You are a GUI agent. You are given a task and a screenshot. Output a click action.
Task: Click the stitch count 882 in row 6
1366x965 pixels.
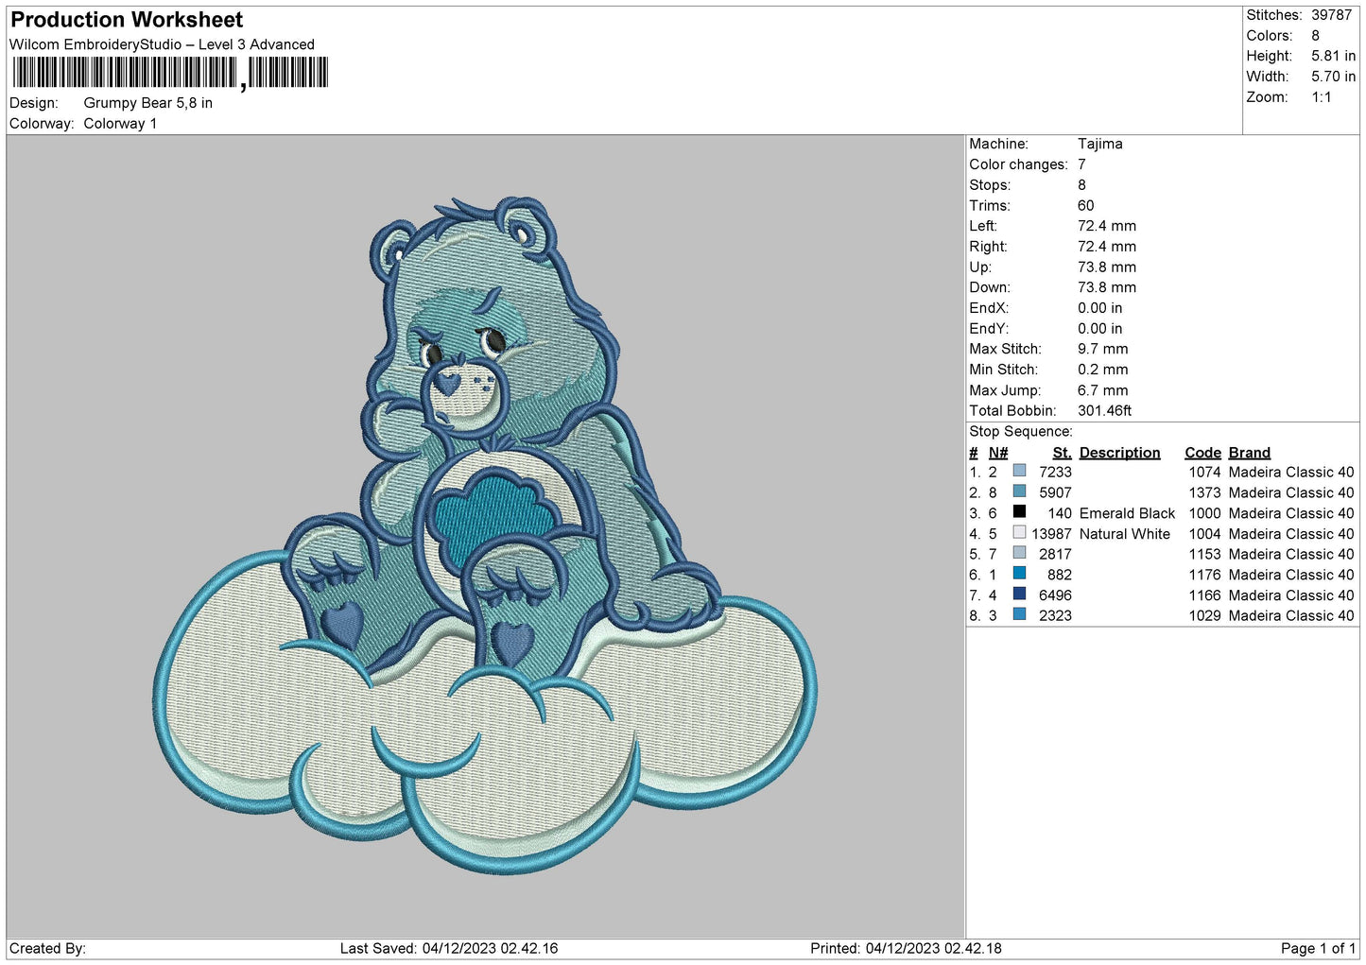[1060, 576]
